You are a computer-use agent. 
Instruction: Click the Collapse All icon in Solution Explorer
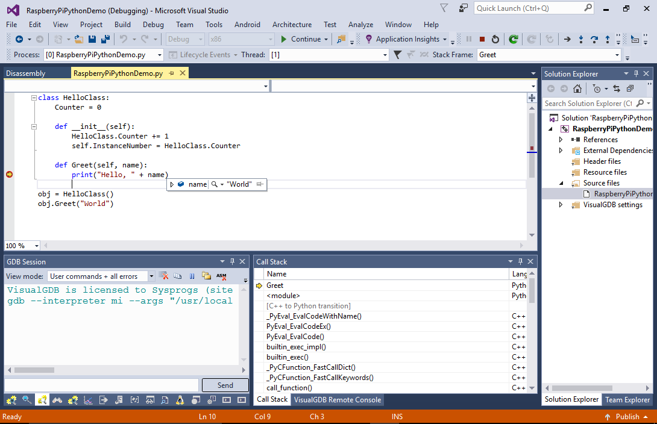[630, 89]
